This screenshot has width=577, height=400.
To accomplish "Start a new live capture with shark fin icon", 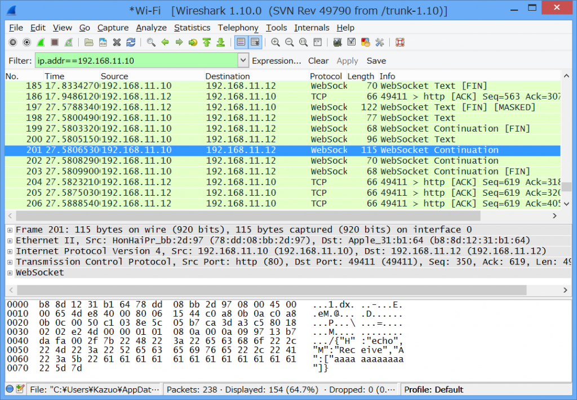I will (x=41, y=42).
